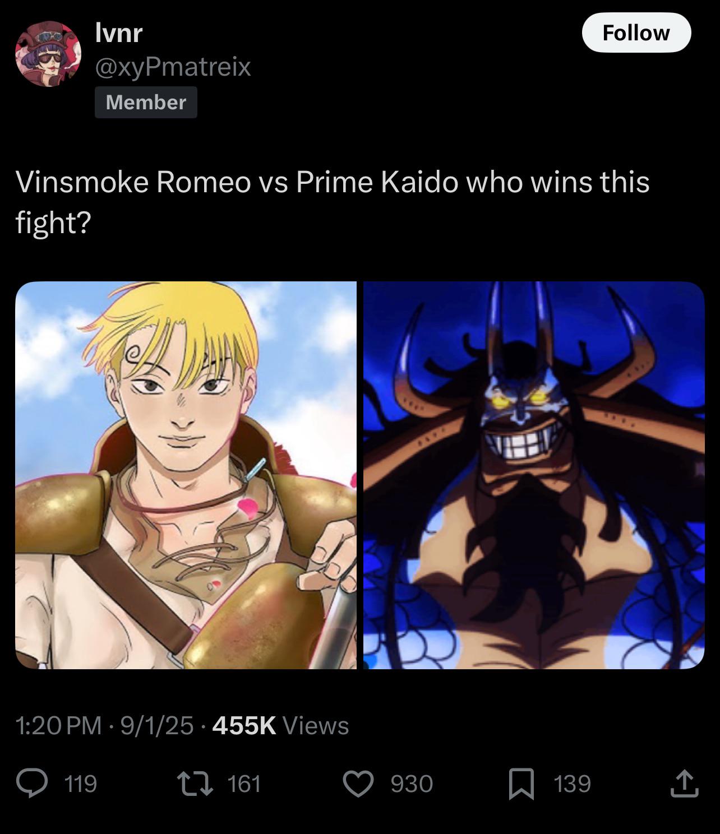Open the blond character image
This screenshot has height=834, width=720.
click(x=186, y=475)
